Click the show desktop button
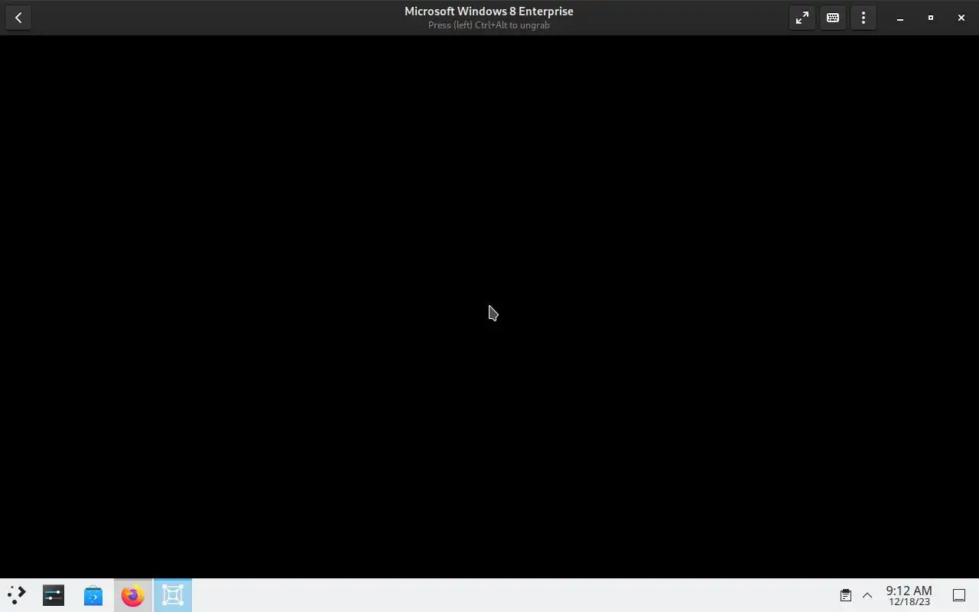Image resolution: width=979 pixels, height=612 pixels. [x=959, y=595]
